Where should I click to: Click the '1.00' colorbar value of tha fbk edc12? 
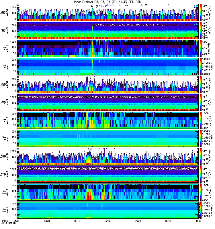pos(205,42)
